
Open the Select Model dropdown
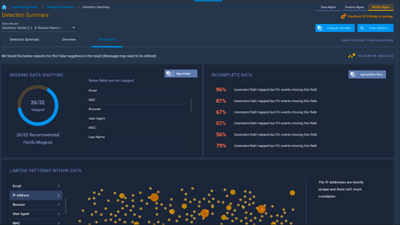click(38, 28)
